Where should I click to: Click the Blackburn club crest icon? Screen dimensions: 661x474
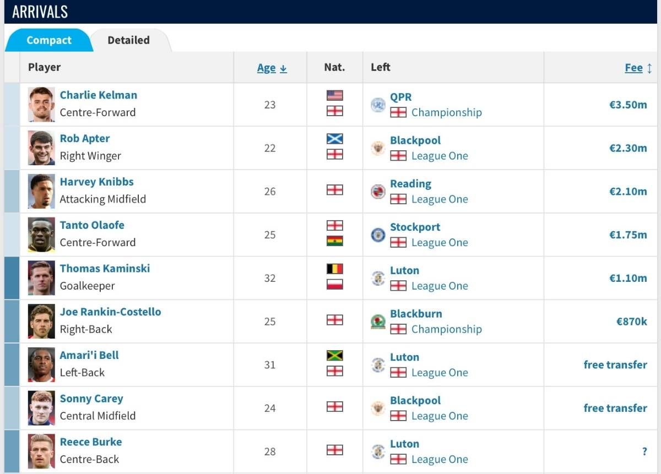(x=378, y=322)
